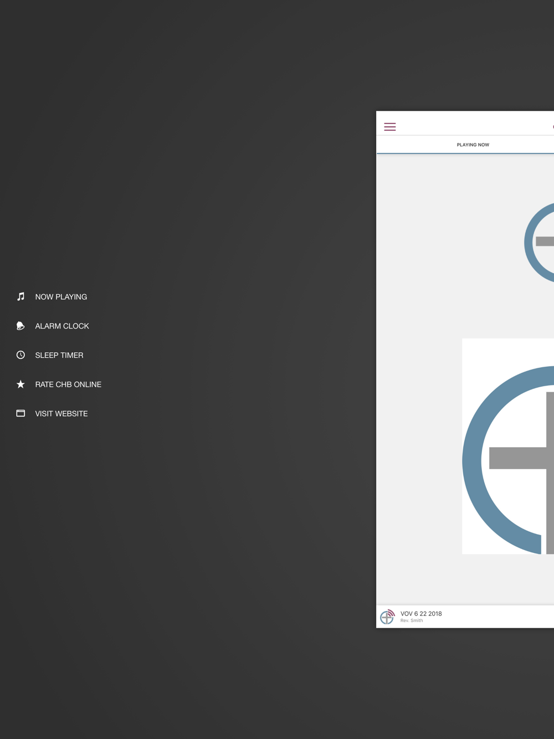Open the Alarm Clock menu item

coord(62,326)
